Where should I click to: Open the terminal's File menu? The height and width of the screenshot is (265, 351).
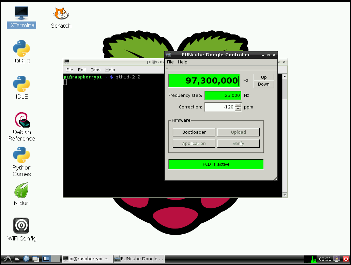(x=70, y=70)
